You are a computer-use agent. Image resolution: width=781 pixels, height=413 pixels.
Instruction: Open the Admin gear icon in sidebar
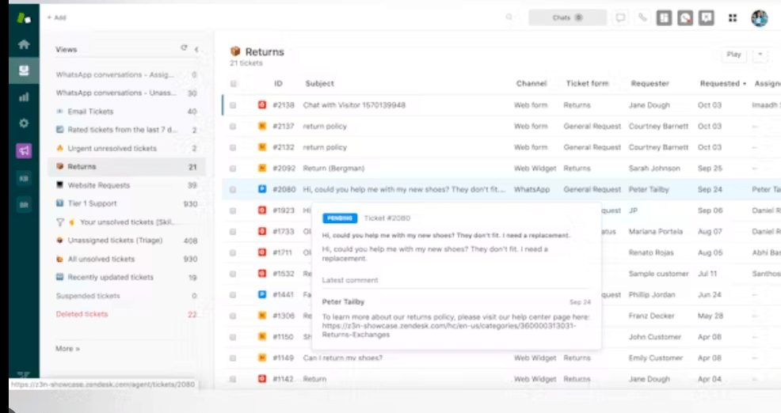pos(24,123)
